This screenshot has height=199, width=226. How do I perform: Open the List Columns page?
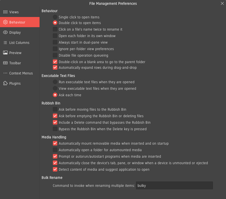pyautogui.click(x=19, y=42)
